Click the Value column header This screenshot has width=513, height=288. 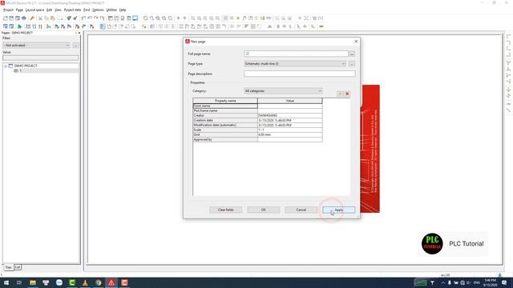(x=290, y=101)
